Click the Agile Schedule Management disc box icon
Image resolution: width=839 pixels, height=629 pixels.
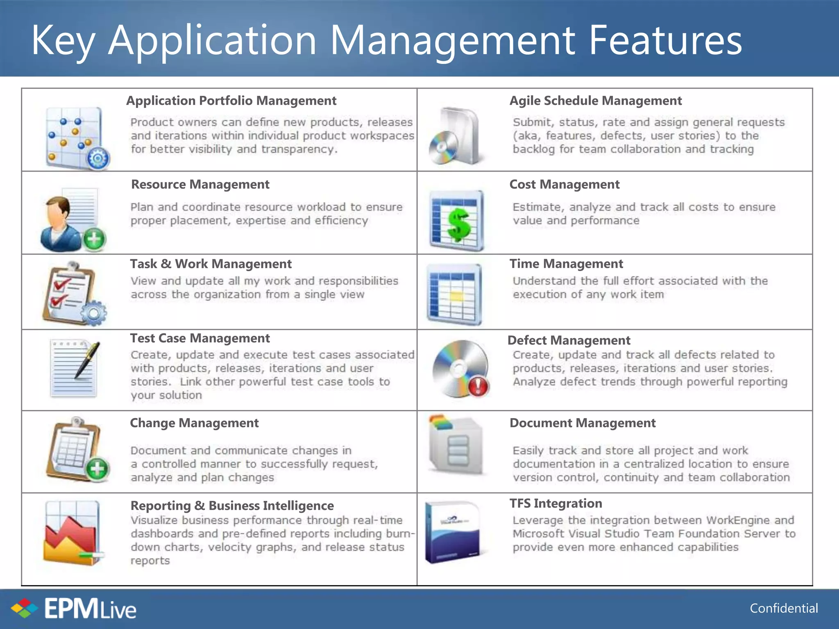(455, 136)
